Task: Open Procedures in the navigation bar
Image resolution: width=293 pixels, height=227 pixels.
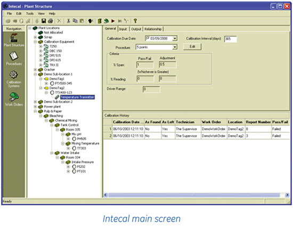Action: (x=14, y=58)
